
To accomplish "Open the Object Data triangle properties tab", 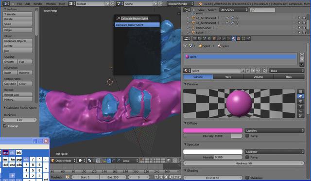I will (x=229, y=38).
